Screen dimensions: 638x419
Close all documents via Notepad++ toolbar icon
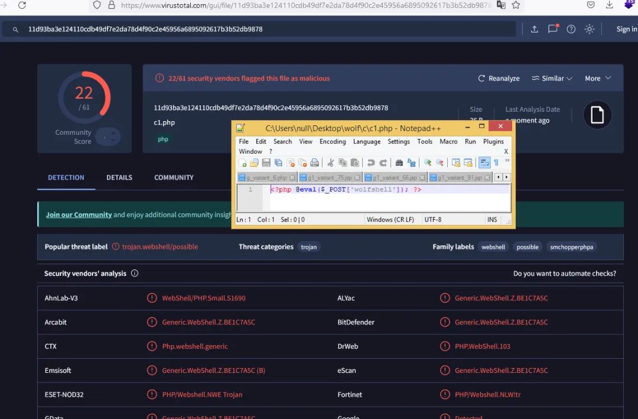(302, 163)
